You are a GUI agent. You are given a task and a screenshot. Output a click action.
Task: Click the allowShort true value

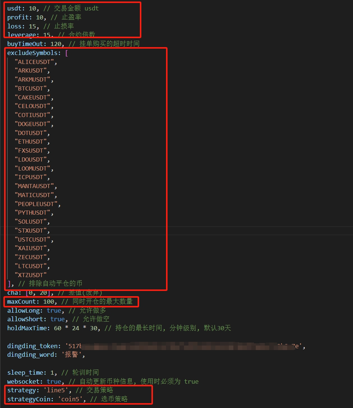tap(58, 319)
